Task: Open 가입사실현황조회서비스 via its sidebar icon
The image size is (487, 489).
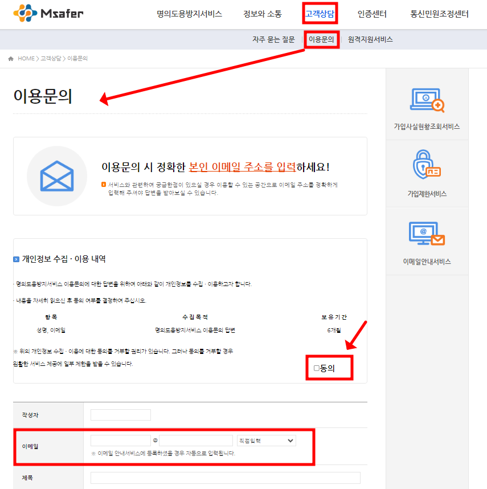Action: click(x=427, y=100)
